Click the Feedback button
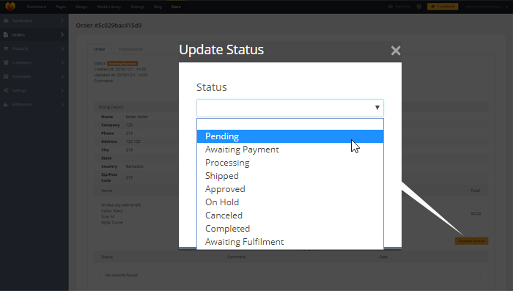The height and width of the screenshot is (291, 513). coord(443,7)
